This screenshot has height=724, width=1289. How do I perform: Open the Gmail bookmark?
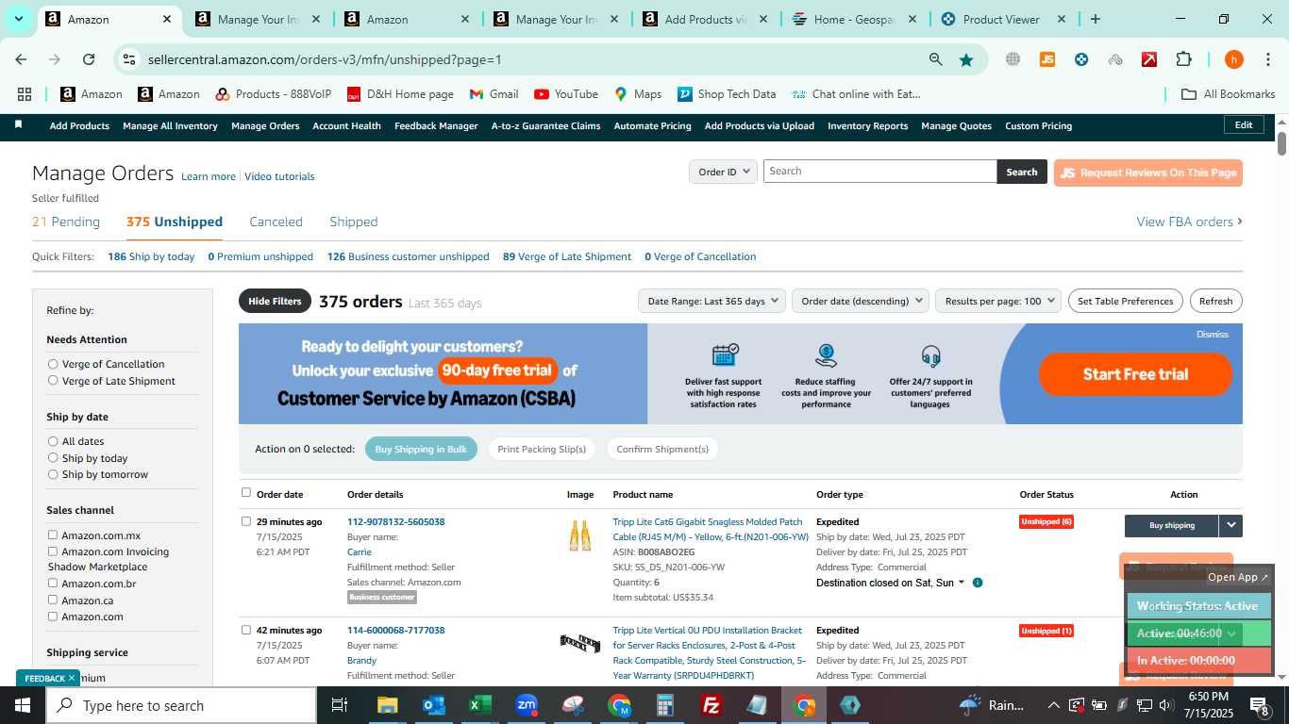(x=494, y=94)
